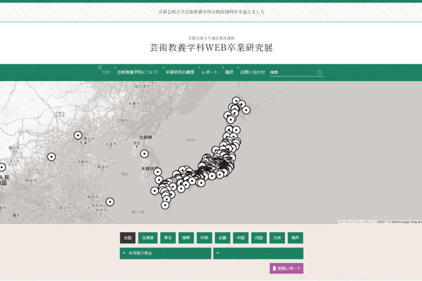This screenshot has height=281, width=422.
Task: Click the map marker near 天津
Action: point(78,136)
